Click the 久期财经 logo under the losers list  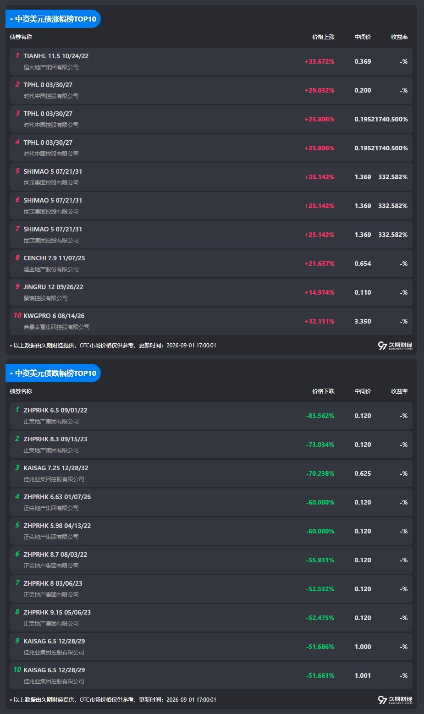click(395, 700)
